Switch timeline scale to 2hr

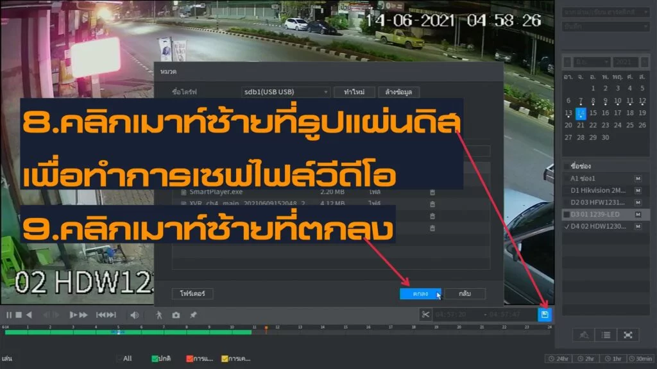point(585,359)
